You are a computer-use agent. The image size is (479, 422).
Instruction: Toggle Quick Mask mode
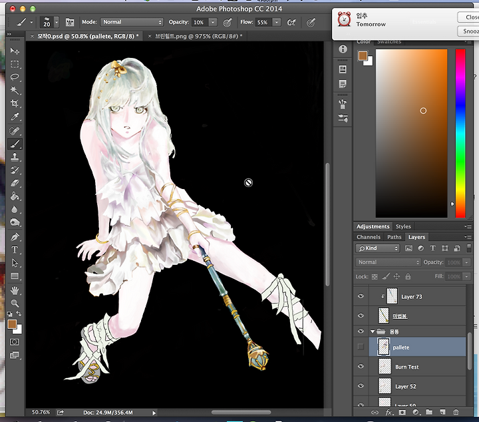point(15,342)
